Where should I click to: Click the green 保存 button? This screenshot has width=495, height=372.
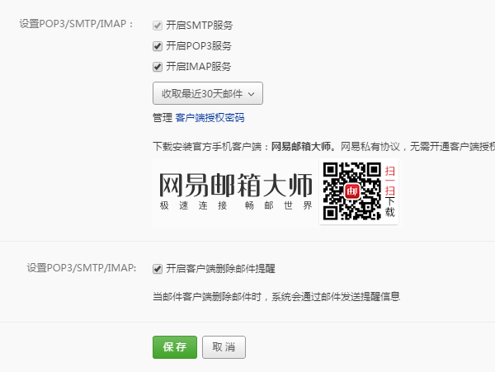[175, 347]
